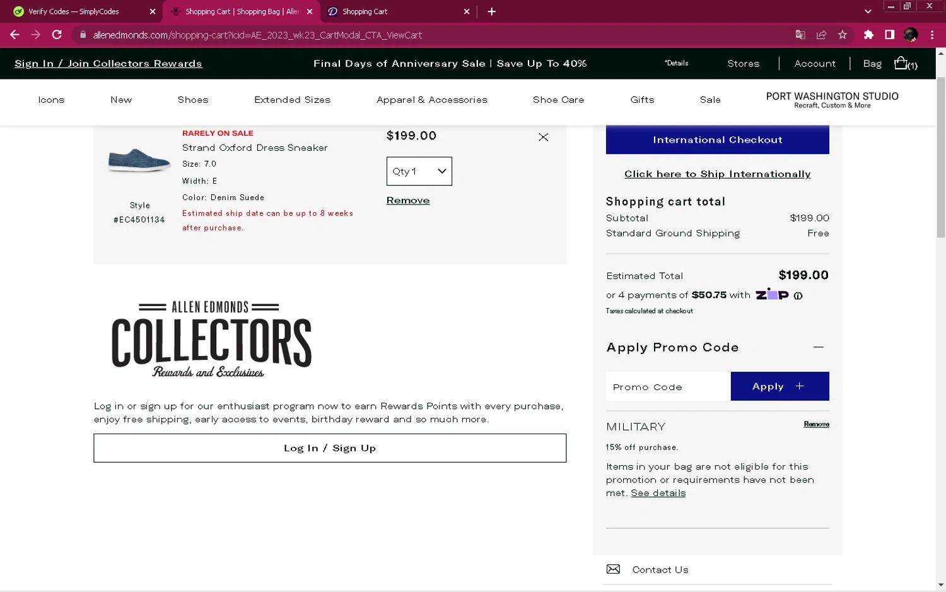Apply the promo code
Viewport: 946px width, 592px height.
pos(780,386)
